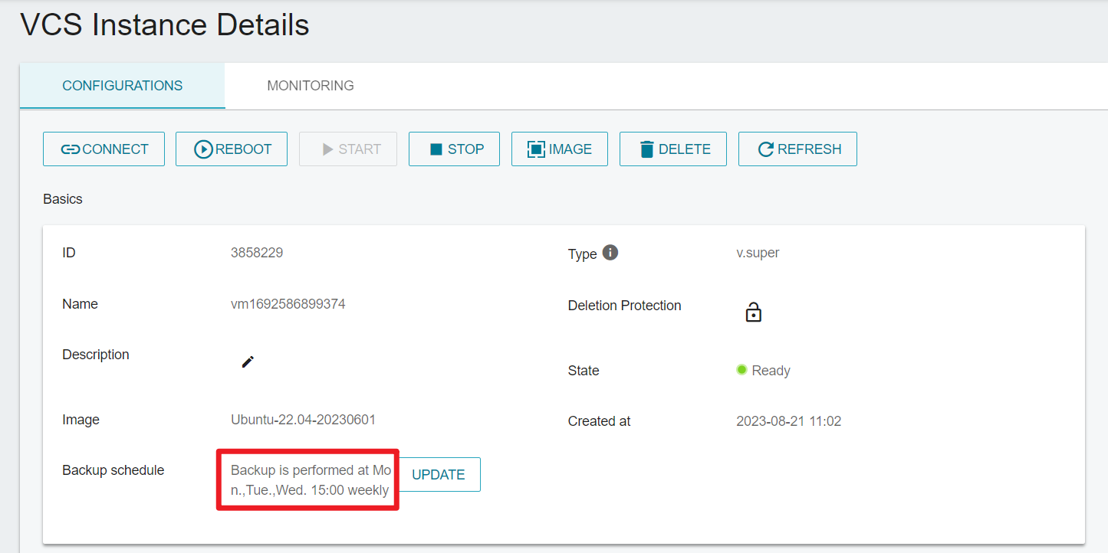
Task: Click the v.super type value
Action: click(758, 253)
